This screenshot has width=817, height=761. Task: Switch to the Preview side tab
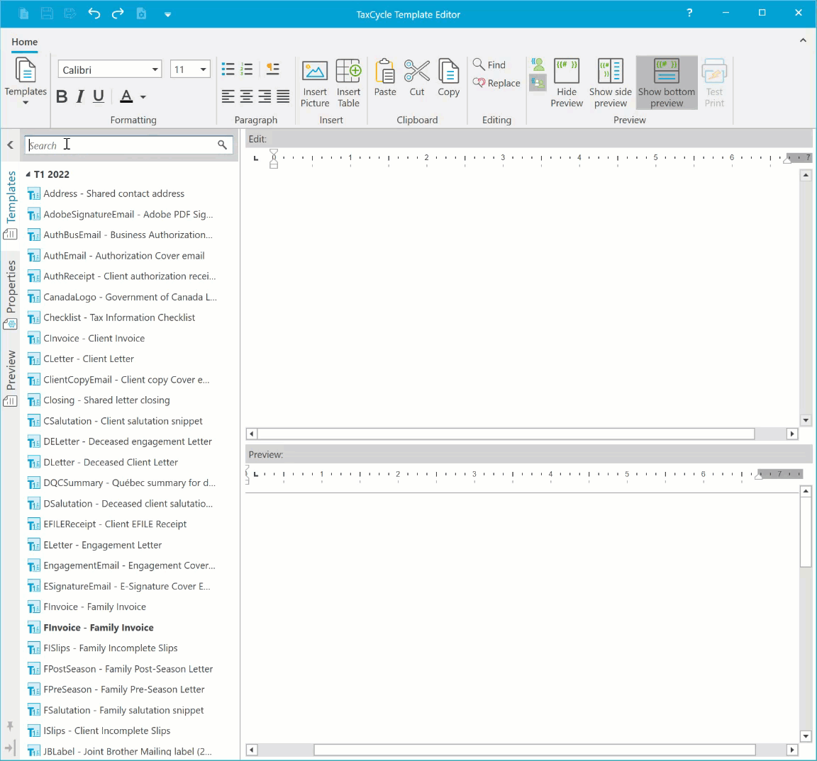click(11, 378)
